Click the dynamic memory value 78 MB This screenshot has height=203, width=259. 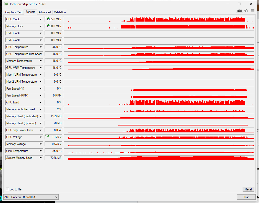tap(54, 123)
